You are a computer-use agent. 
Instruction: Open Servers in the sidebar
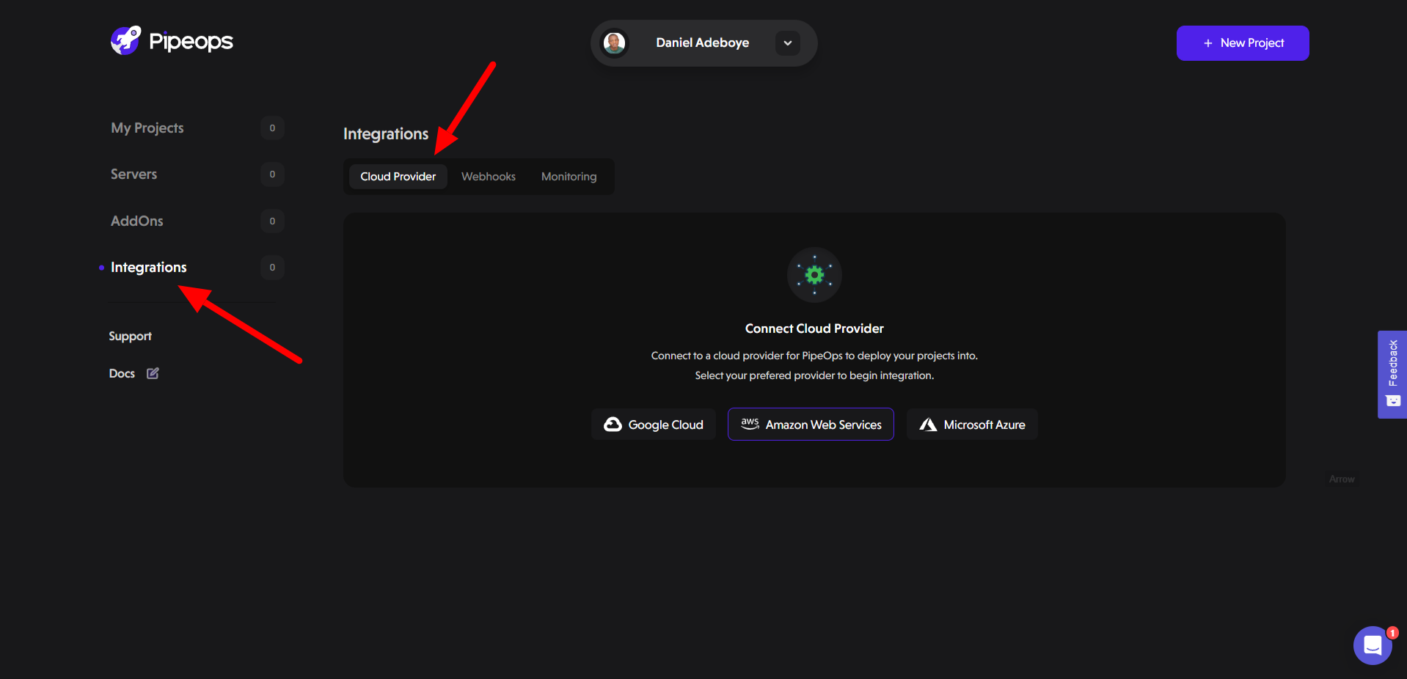[134, 174]
